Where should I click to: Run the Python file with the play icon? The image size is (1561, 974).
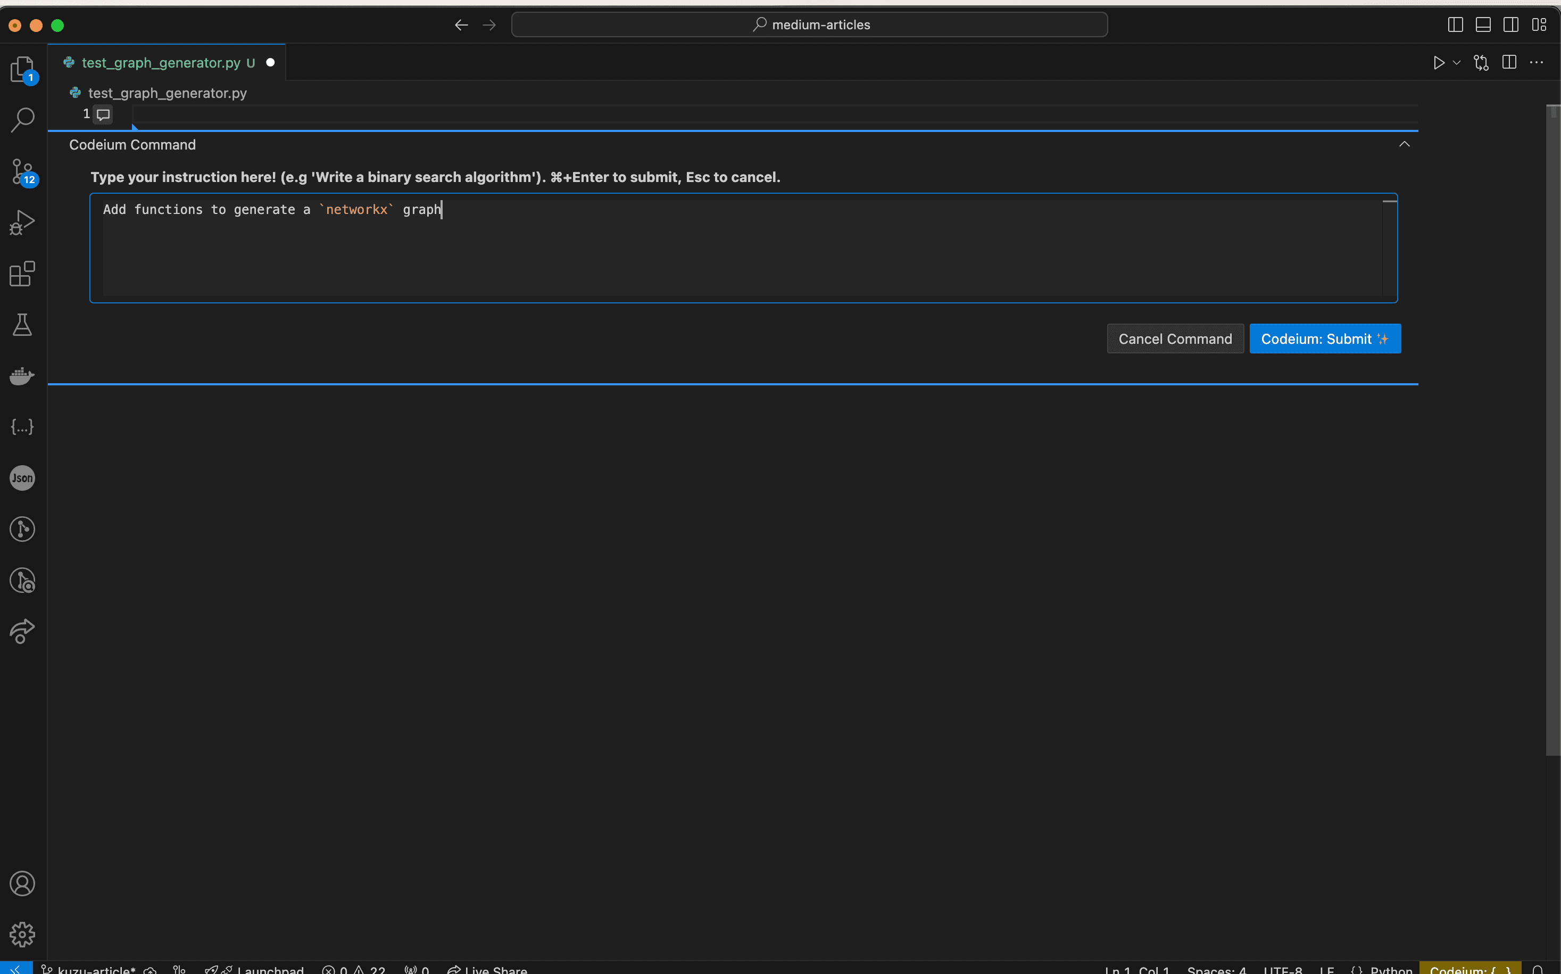coord(1439,62)
